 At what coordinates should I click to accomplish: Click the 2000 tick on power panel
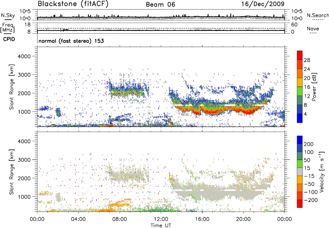tap(24, 93)
